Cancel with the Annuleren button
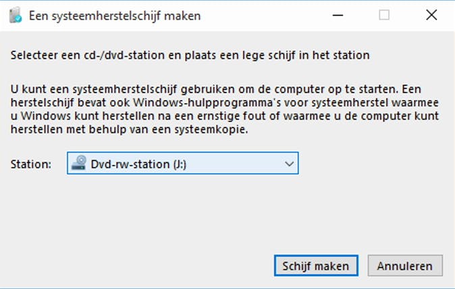The width and height of the screenshot is (455, 289). pyautogui.click(x=405, y=265)
